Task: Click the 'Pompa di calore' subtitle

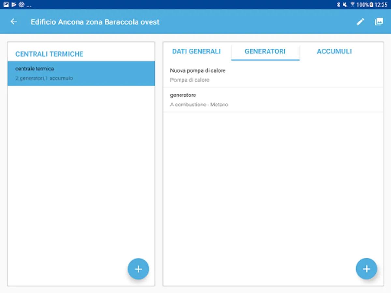Action: pos(190,80)
